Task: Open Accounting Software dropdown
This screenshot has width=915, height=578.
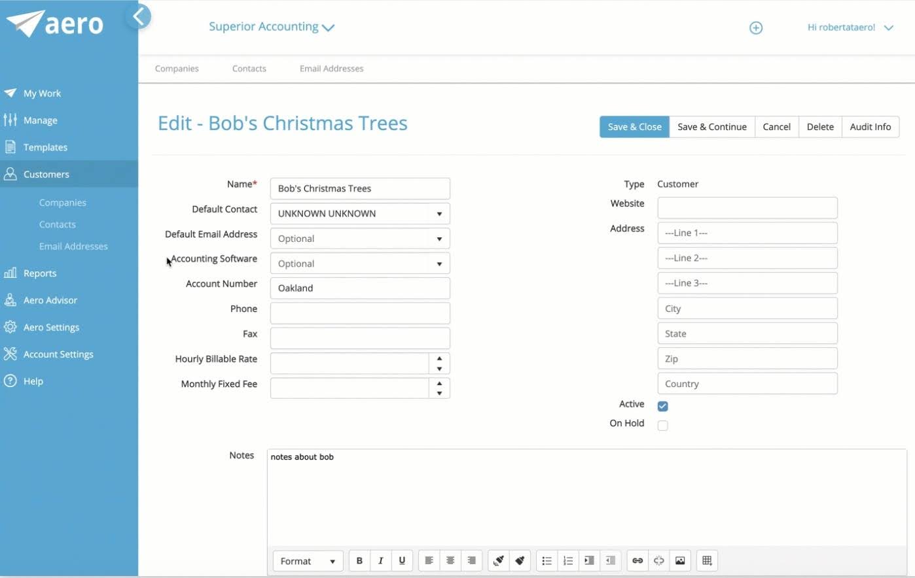Action: pos(360,263)
